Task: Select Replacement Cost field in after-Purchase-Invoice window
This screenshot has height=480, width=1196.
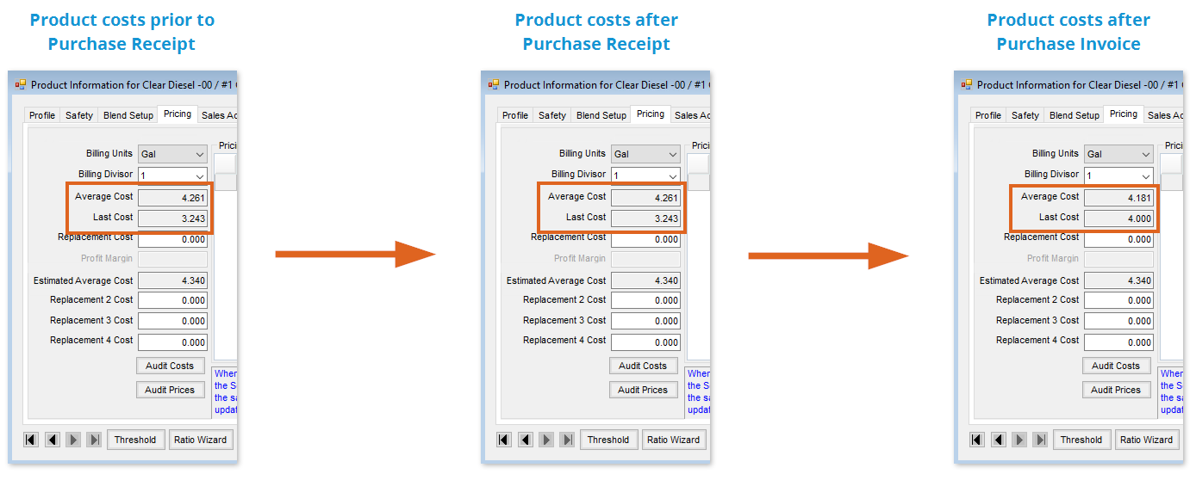Action: (x=1118, y=240)
